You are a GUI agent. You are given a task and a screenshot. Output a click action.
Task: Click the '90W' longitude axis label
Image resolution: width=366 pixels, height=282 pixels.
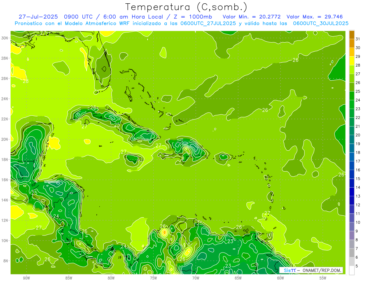(x=26, y=278)
